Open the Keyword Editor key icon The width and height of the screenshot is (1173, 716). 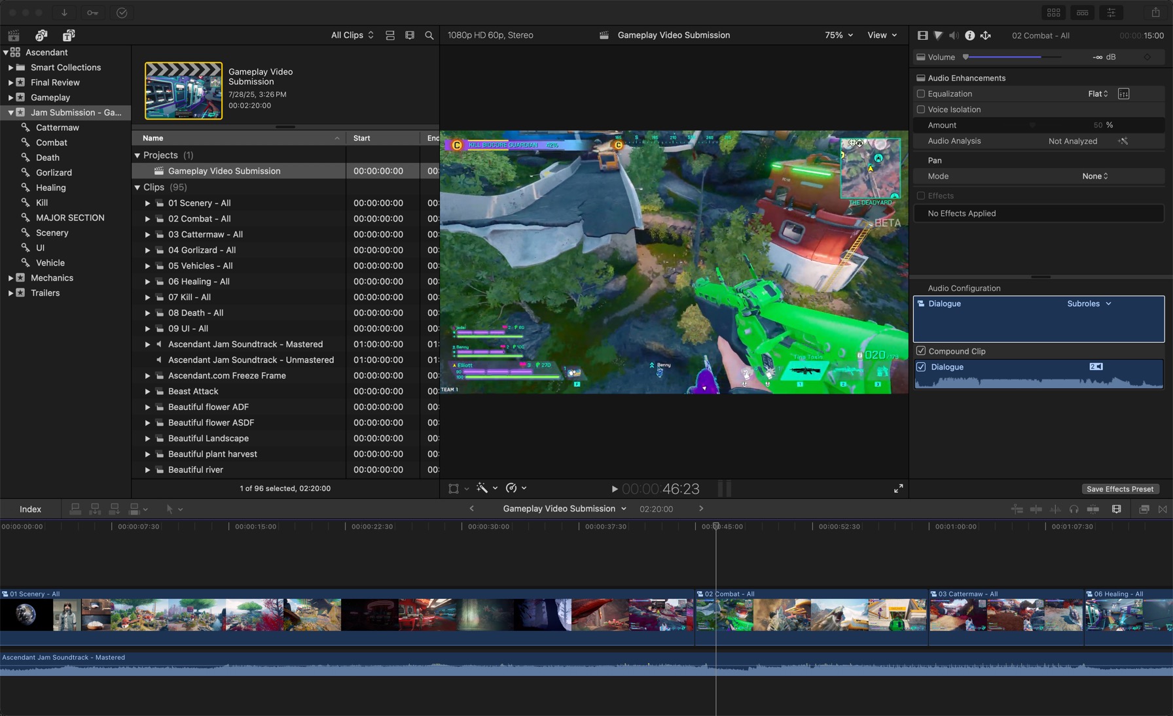[92, 12]
